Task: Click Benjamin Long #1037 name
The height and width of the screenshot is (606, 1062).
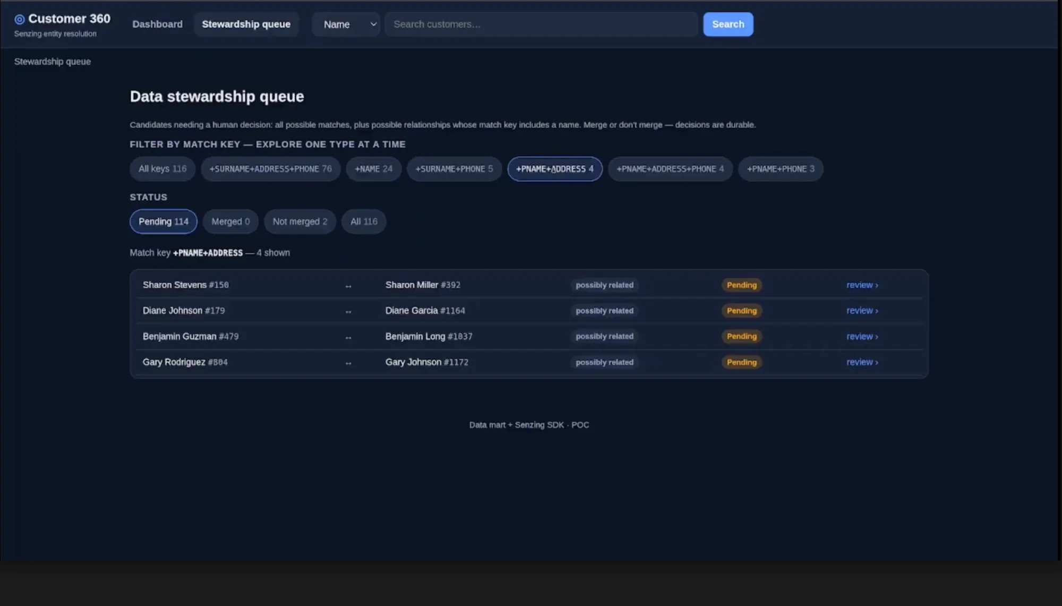Action: tap(429, 337)
